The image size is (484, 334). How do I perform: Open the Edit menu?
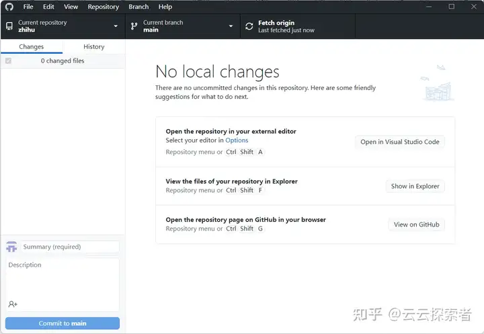coord(48,7)
